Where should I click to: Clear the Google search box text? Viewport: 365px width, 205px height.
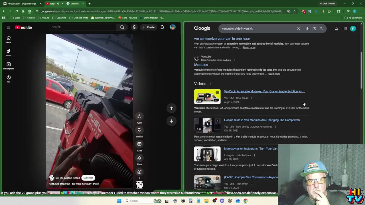click(299, 28)
